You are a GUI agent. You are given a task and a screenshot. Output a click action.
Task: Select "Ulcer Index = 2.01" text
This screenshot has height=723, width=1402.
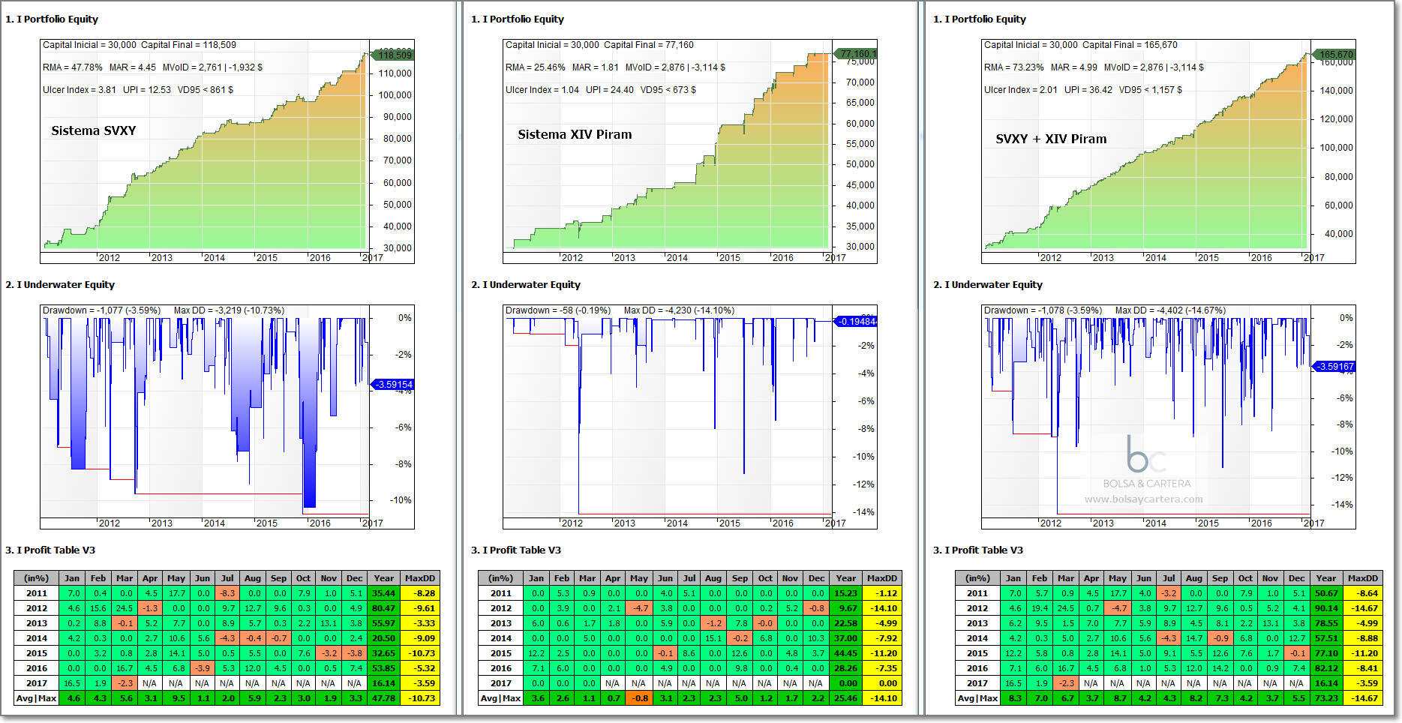pyautogui.click(x=1021, y=90)
